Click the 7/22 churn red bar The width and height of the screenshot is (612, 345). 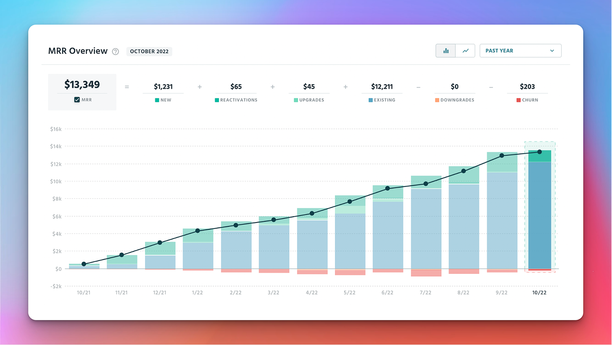point(426,273)
